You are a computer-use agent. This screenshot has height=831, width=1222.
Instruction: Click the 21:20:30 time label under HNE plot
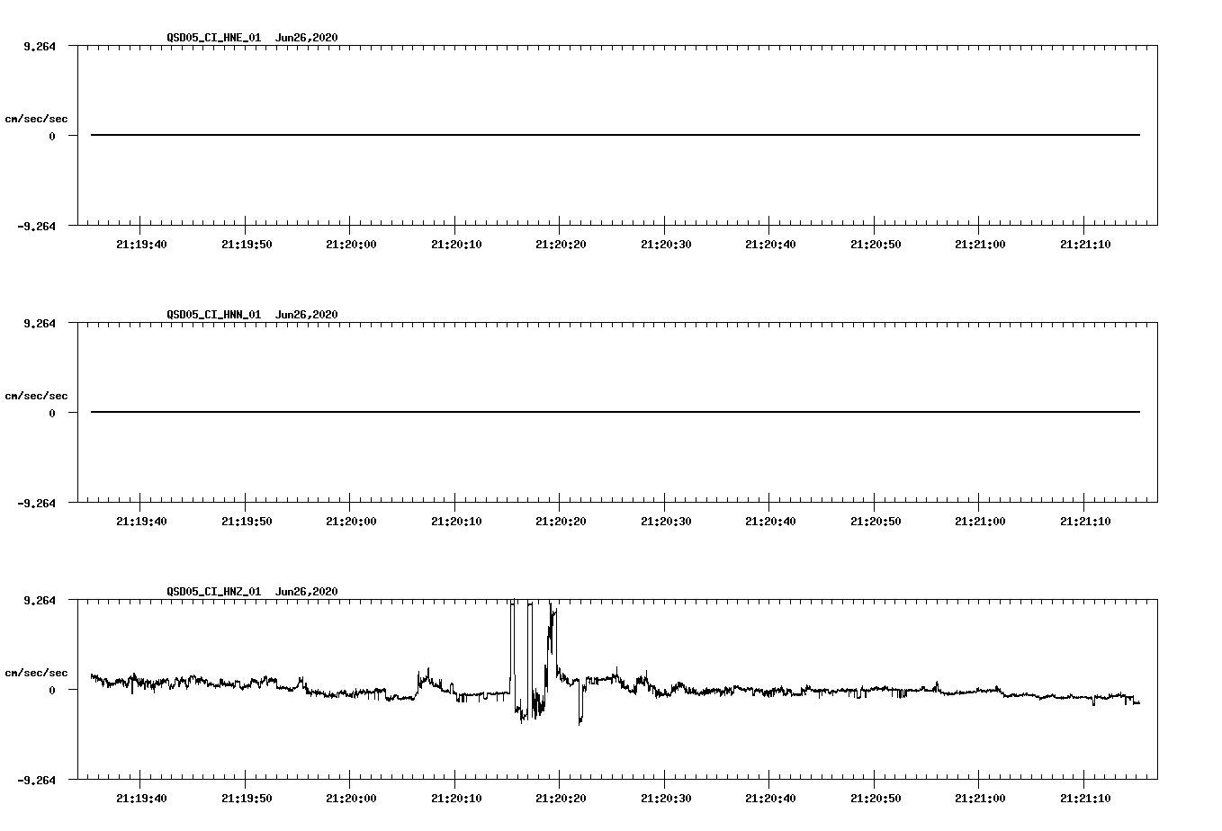pos(666,245)
